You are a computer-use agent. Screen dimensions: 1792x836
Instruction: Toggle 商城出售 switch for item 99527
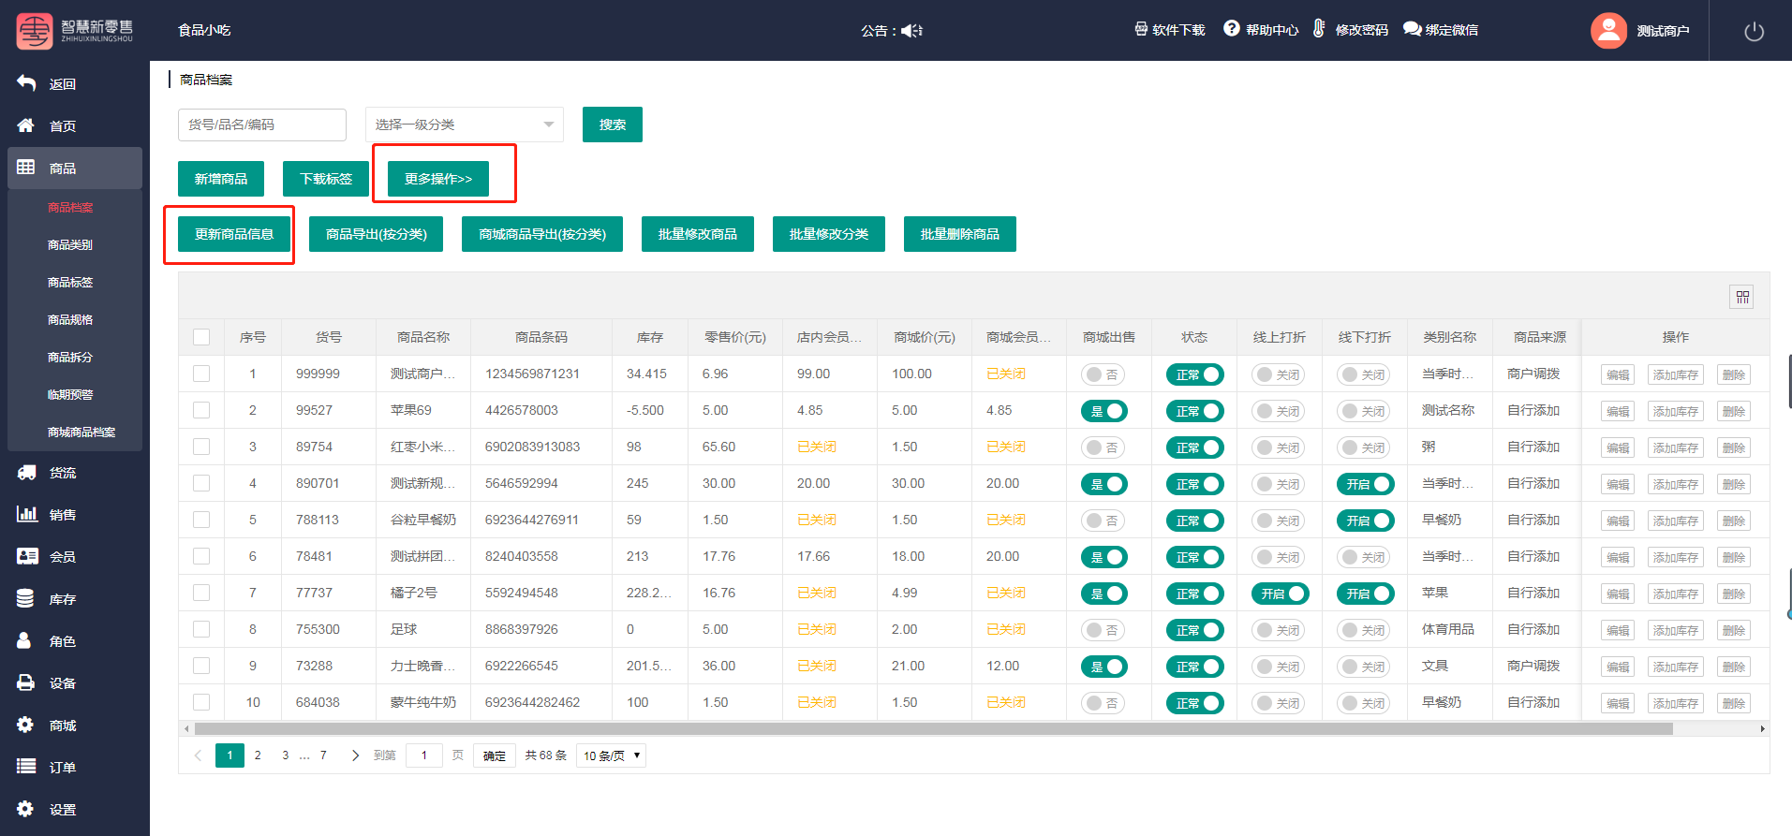[x=1104, y=411]
